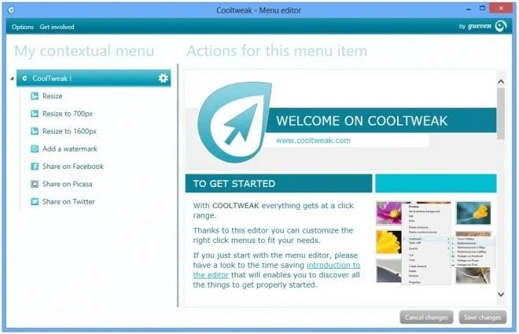Screen dimensions: 519x334
Task: Click the large CoolTweak leaf cursor logo
Action: click(234, 123)
